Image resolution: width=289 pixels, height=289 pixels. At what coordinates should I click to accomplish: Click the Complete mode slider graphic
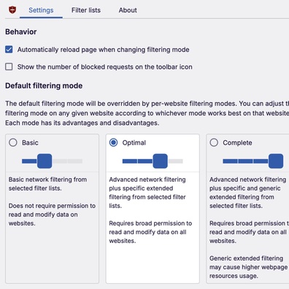click(253, 161)
